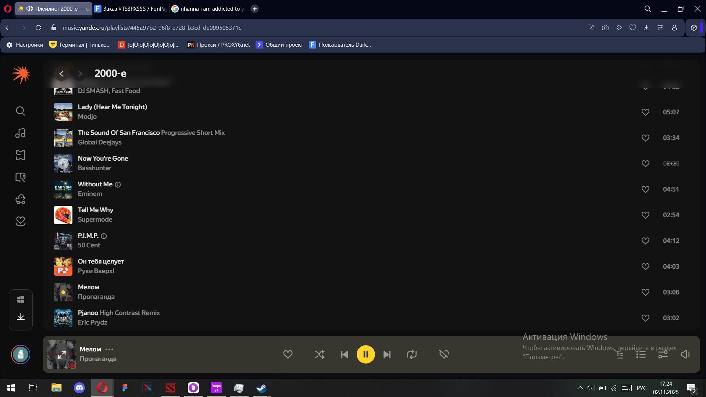Open the playback queue list
Image resolution: width=706 pixels, height=397 pixels.
coord(641,354)
